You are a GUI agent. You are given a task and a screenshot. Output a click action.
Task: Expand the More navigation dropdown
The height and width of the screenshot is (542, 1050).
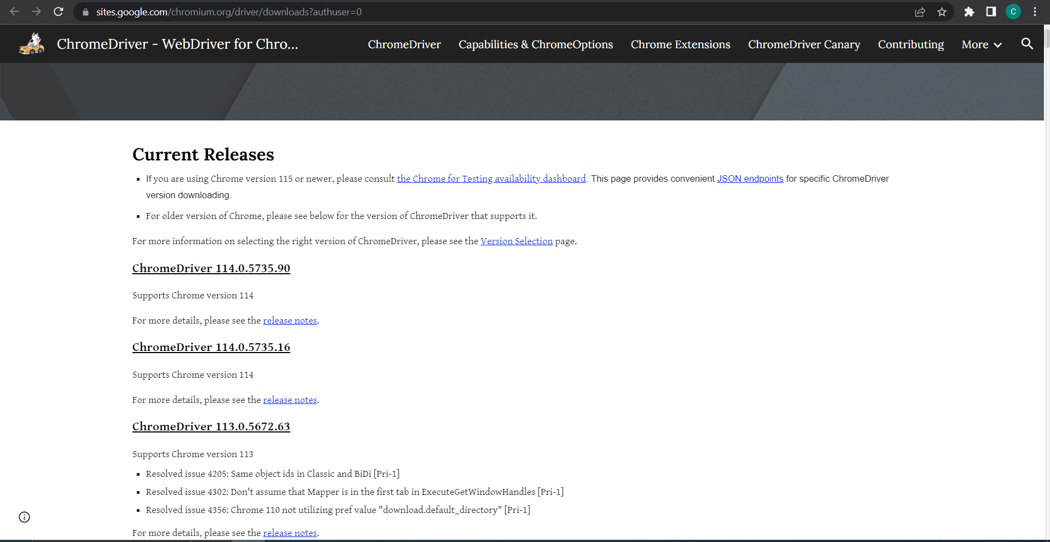[980, 44]
